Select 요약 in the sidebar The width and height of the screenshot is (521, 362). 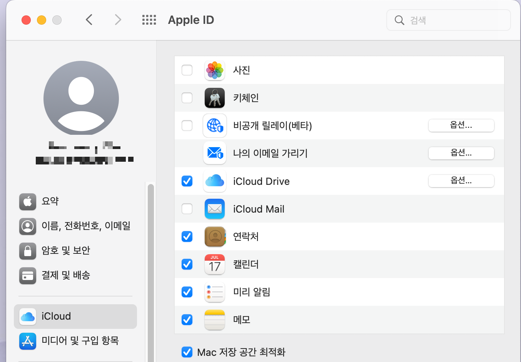pyautogui.click(x=75, y=201)
